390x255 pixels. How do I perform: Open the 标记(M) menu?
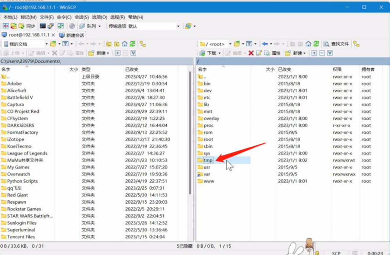point(28,17)
